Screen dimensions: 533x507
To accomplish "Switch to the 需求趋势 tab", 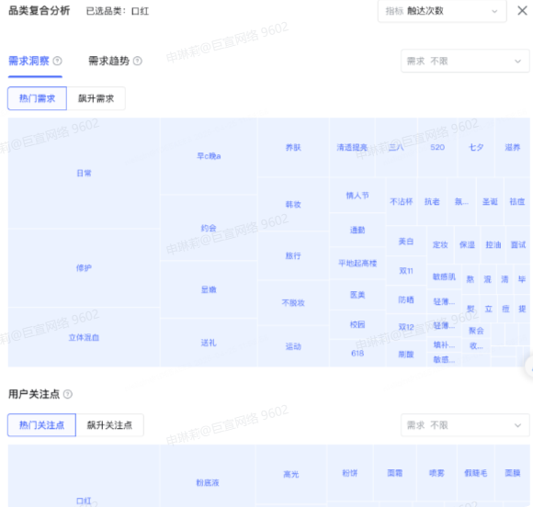I will pos(108,62).
